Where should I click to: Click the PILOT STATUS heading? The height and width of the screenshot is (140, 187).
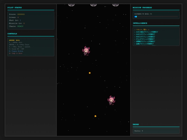coord(15,8)
